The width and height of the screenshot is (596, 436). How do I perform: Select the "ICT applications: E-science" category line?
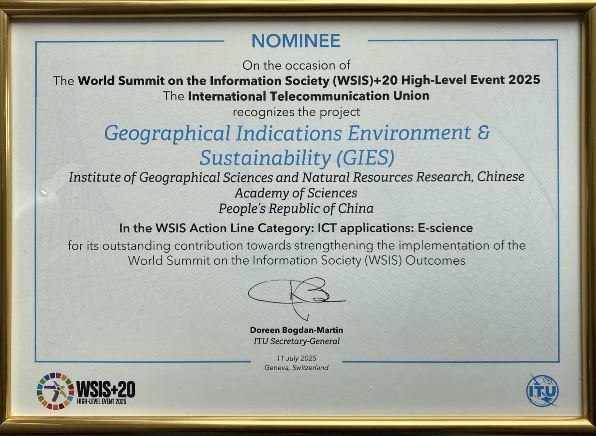[x=297, y=227]
